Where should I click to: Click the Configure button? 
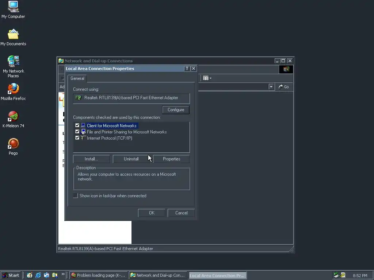pyautogui.click(x=176, y=110)
